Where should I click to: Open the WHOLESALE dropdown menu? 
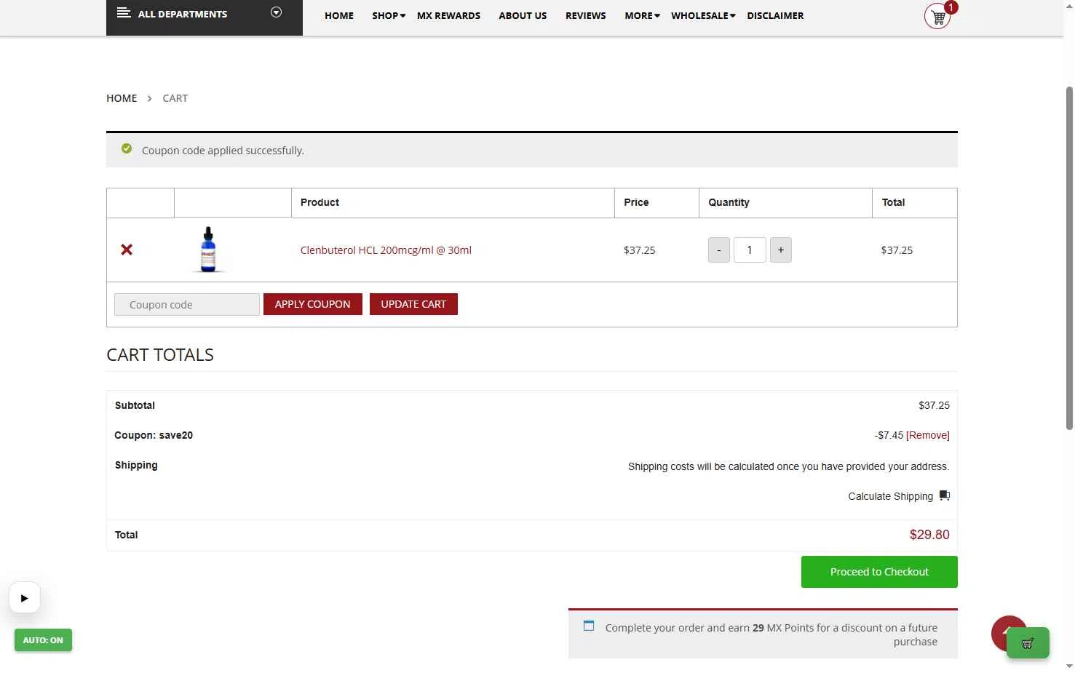(703, 15)
